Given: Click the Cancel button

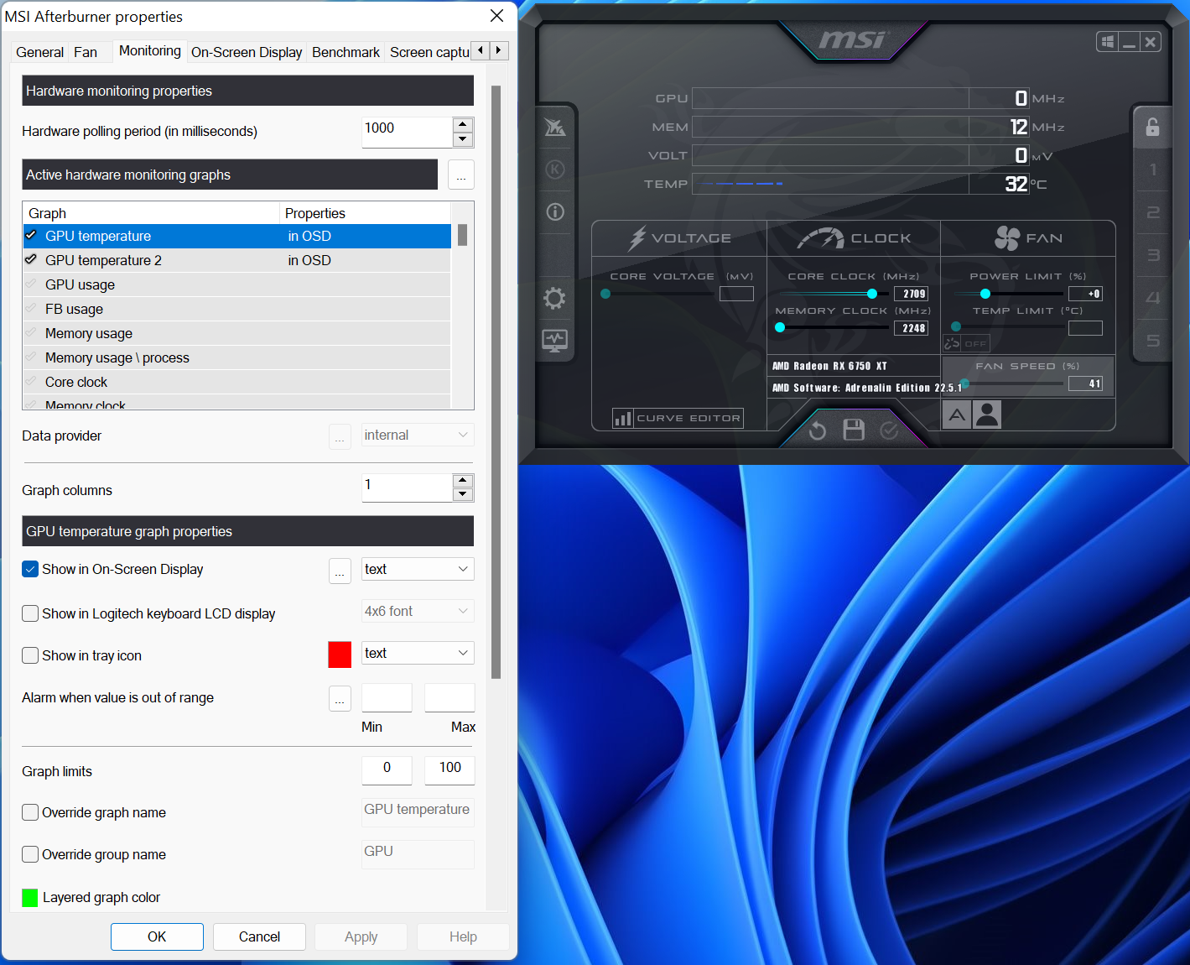Looking at the screenshot, I should tap(259, 936).
